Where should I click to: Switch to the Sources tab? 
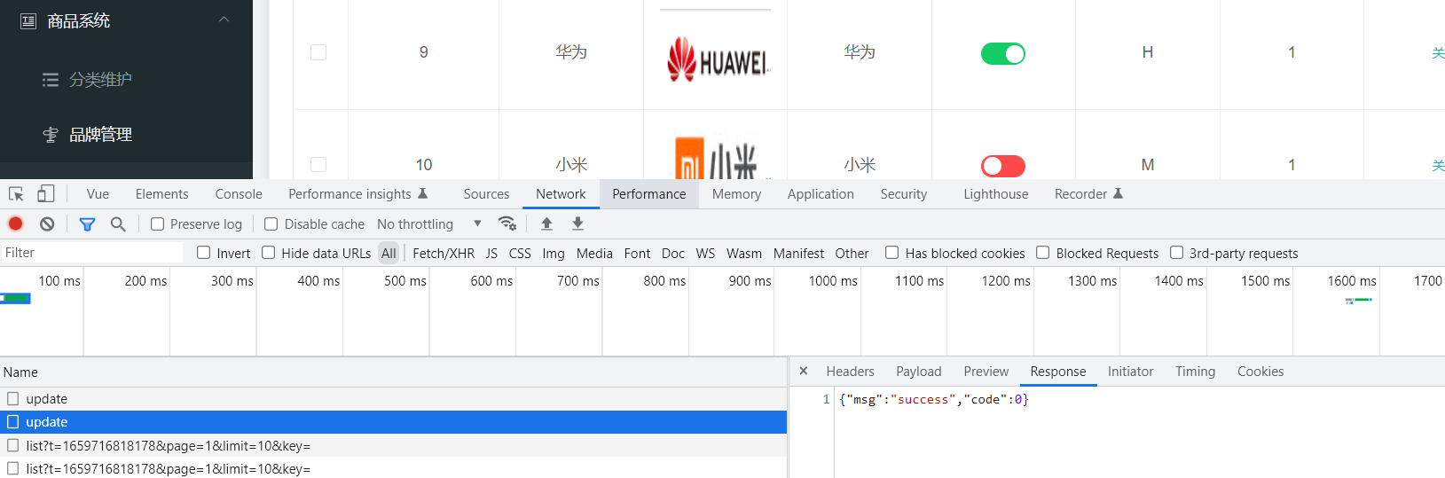(x=486, y=194)
